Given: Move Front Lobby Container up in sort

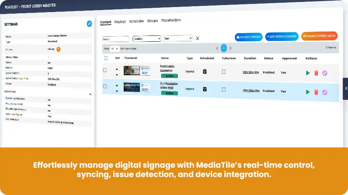Looking at the screenshot, I should tap(117, 69).
